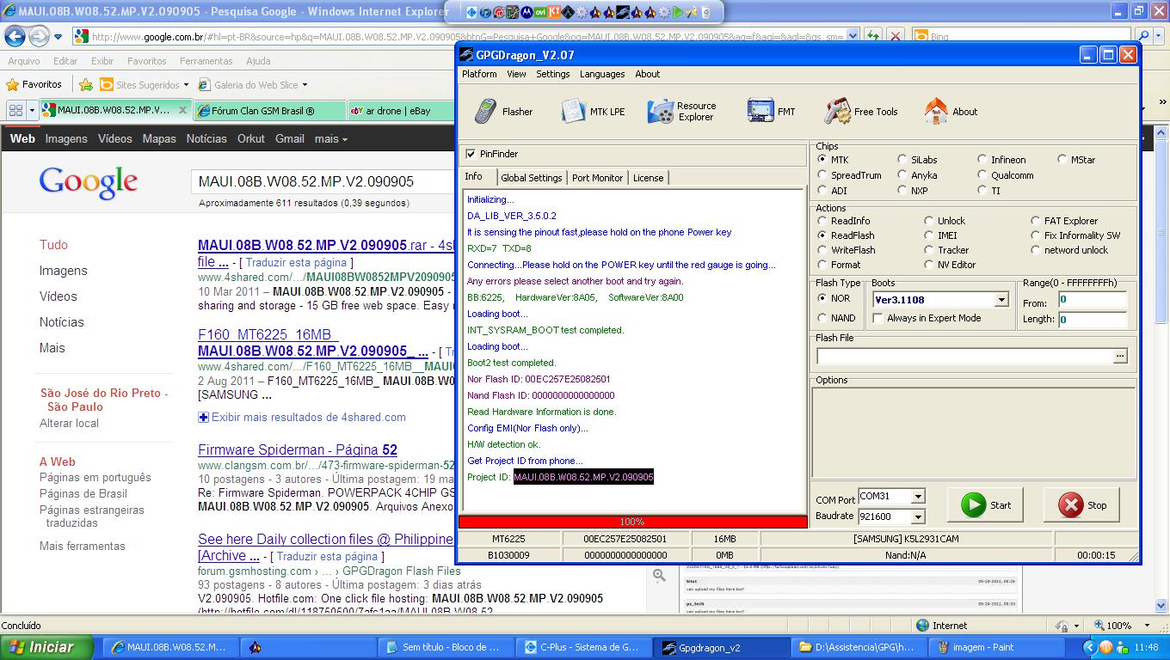
Task: Click the IE Quick Tabs icon
Action: [15, 111]
